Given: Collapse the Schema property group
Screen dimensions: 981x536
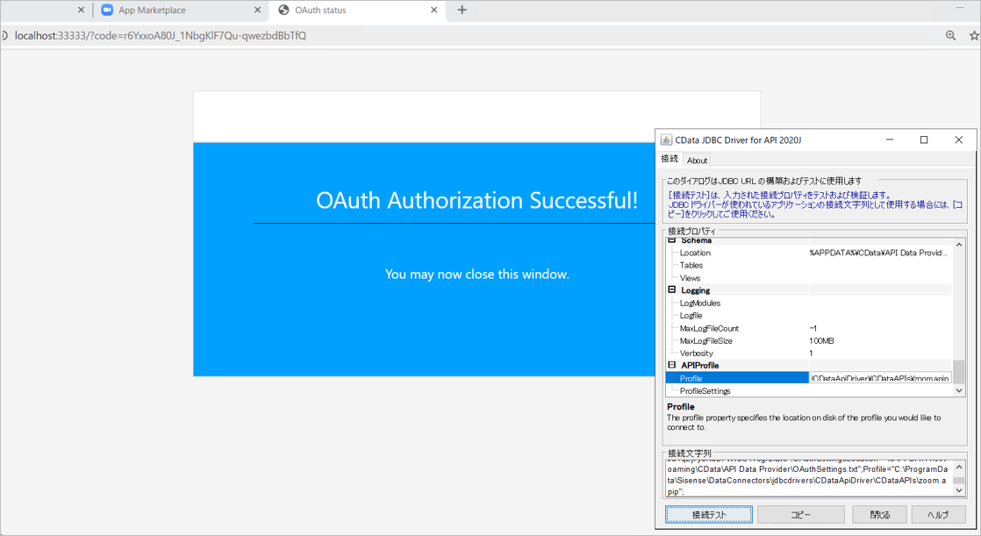Looking at the screenshot, I should pyautogui.click(x=672, y=240).
